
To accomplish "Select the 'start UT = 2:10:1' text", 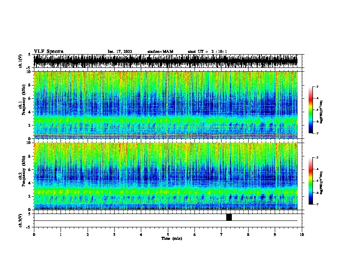I will tap(207, 52).
